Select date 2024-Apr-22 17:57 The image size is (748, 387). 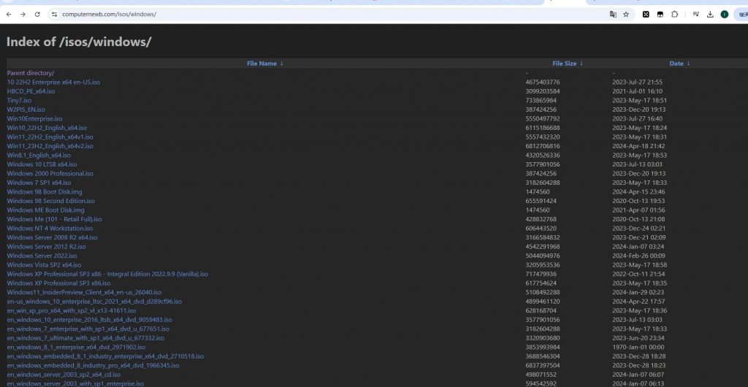[638, 302]
